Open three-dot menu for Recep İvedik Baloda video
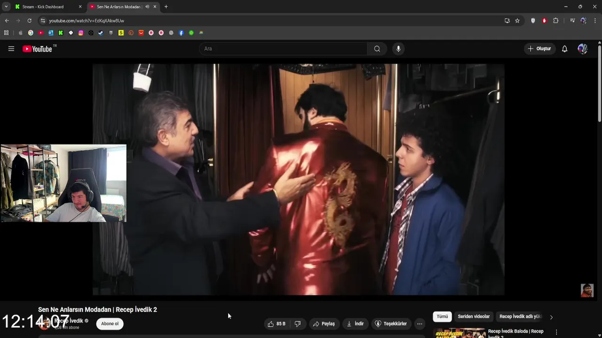This screenshot has height=338, width=602. coord(556,332)
